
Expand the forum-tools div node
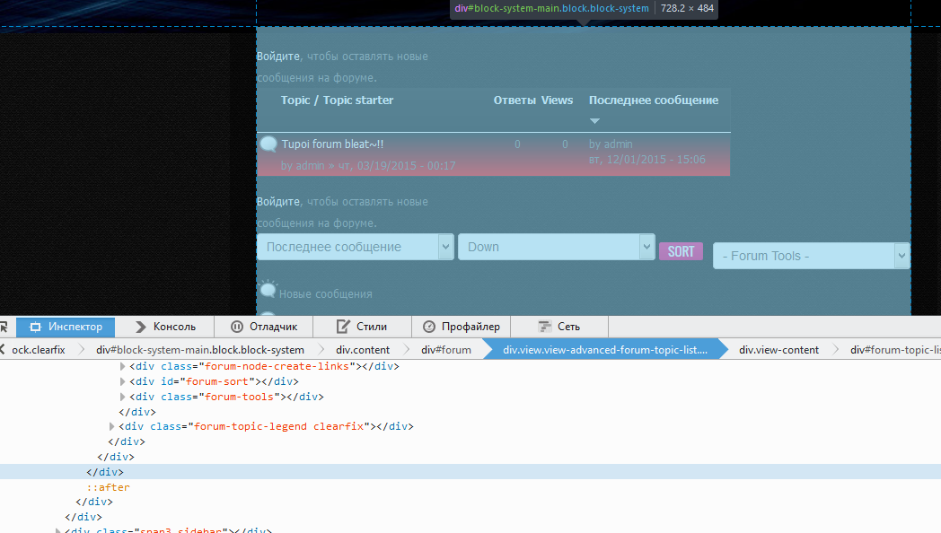pos(122,397)
